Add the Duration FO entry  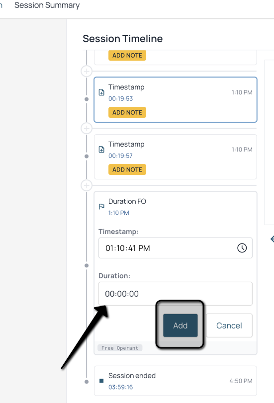(181, 325)
